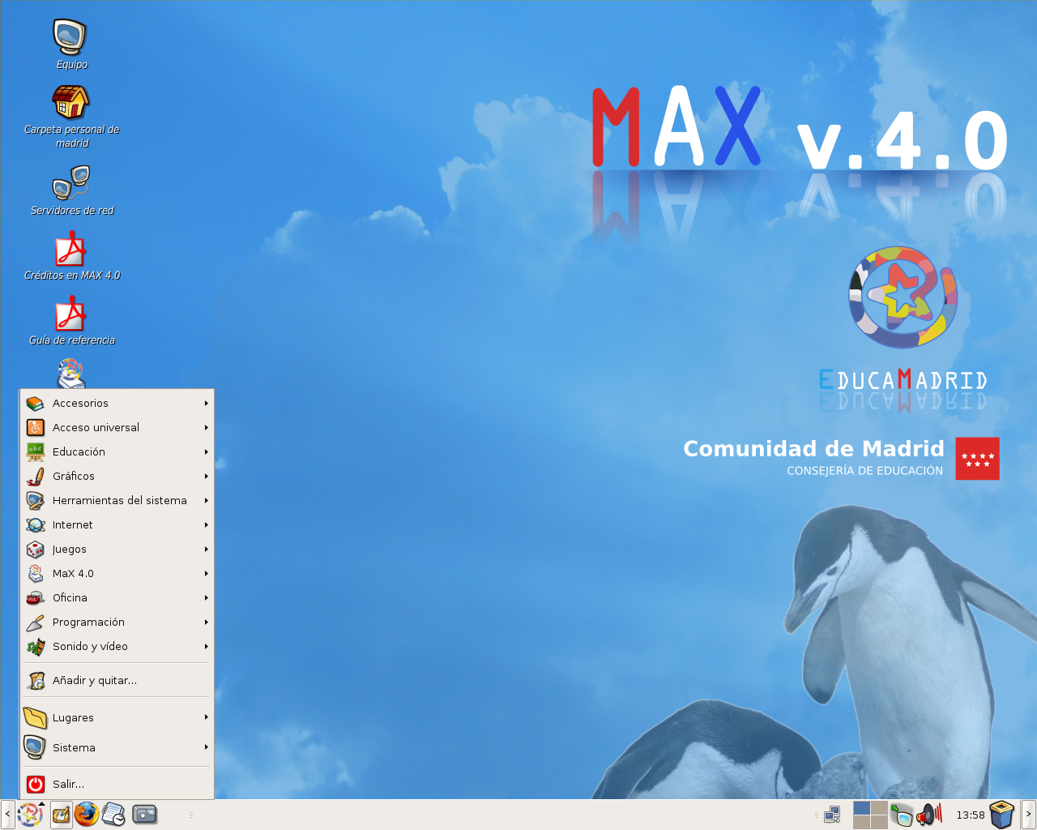Click the Gráficos paintbrush icon
This screenshot has width=1037, height=830.
tap(35, 477)
